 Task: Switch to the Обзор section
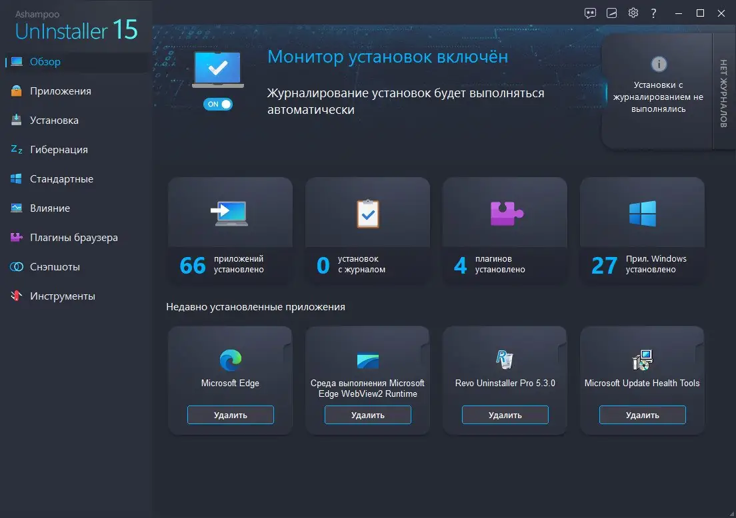tap(43, 61)
